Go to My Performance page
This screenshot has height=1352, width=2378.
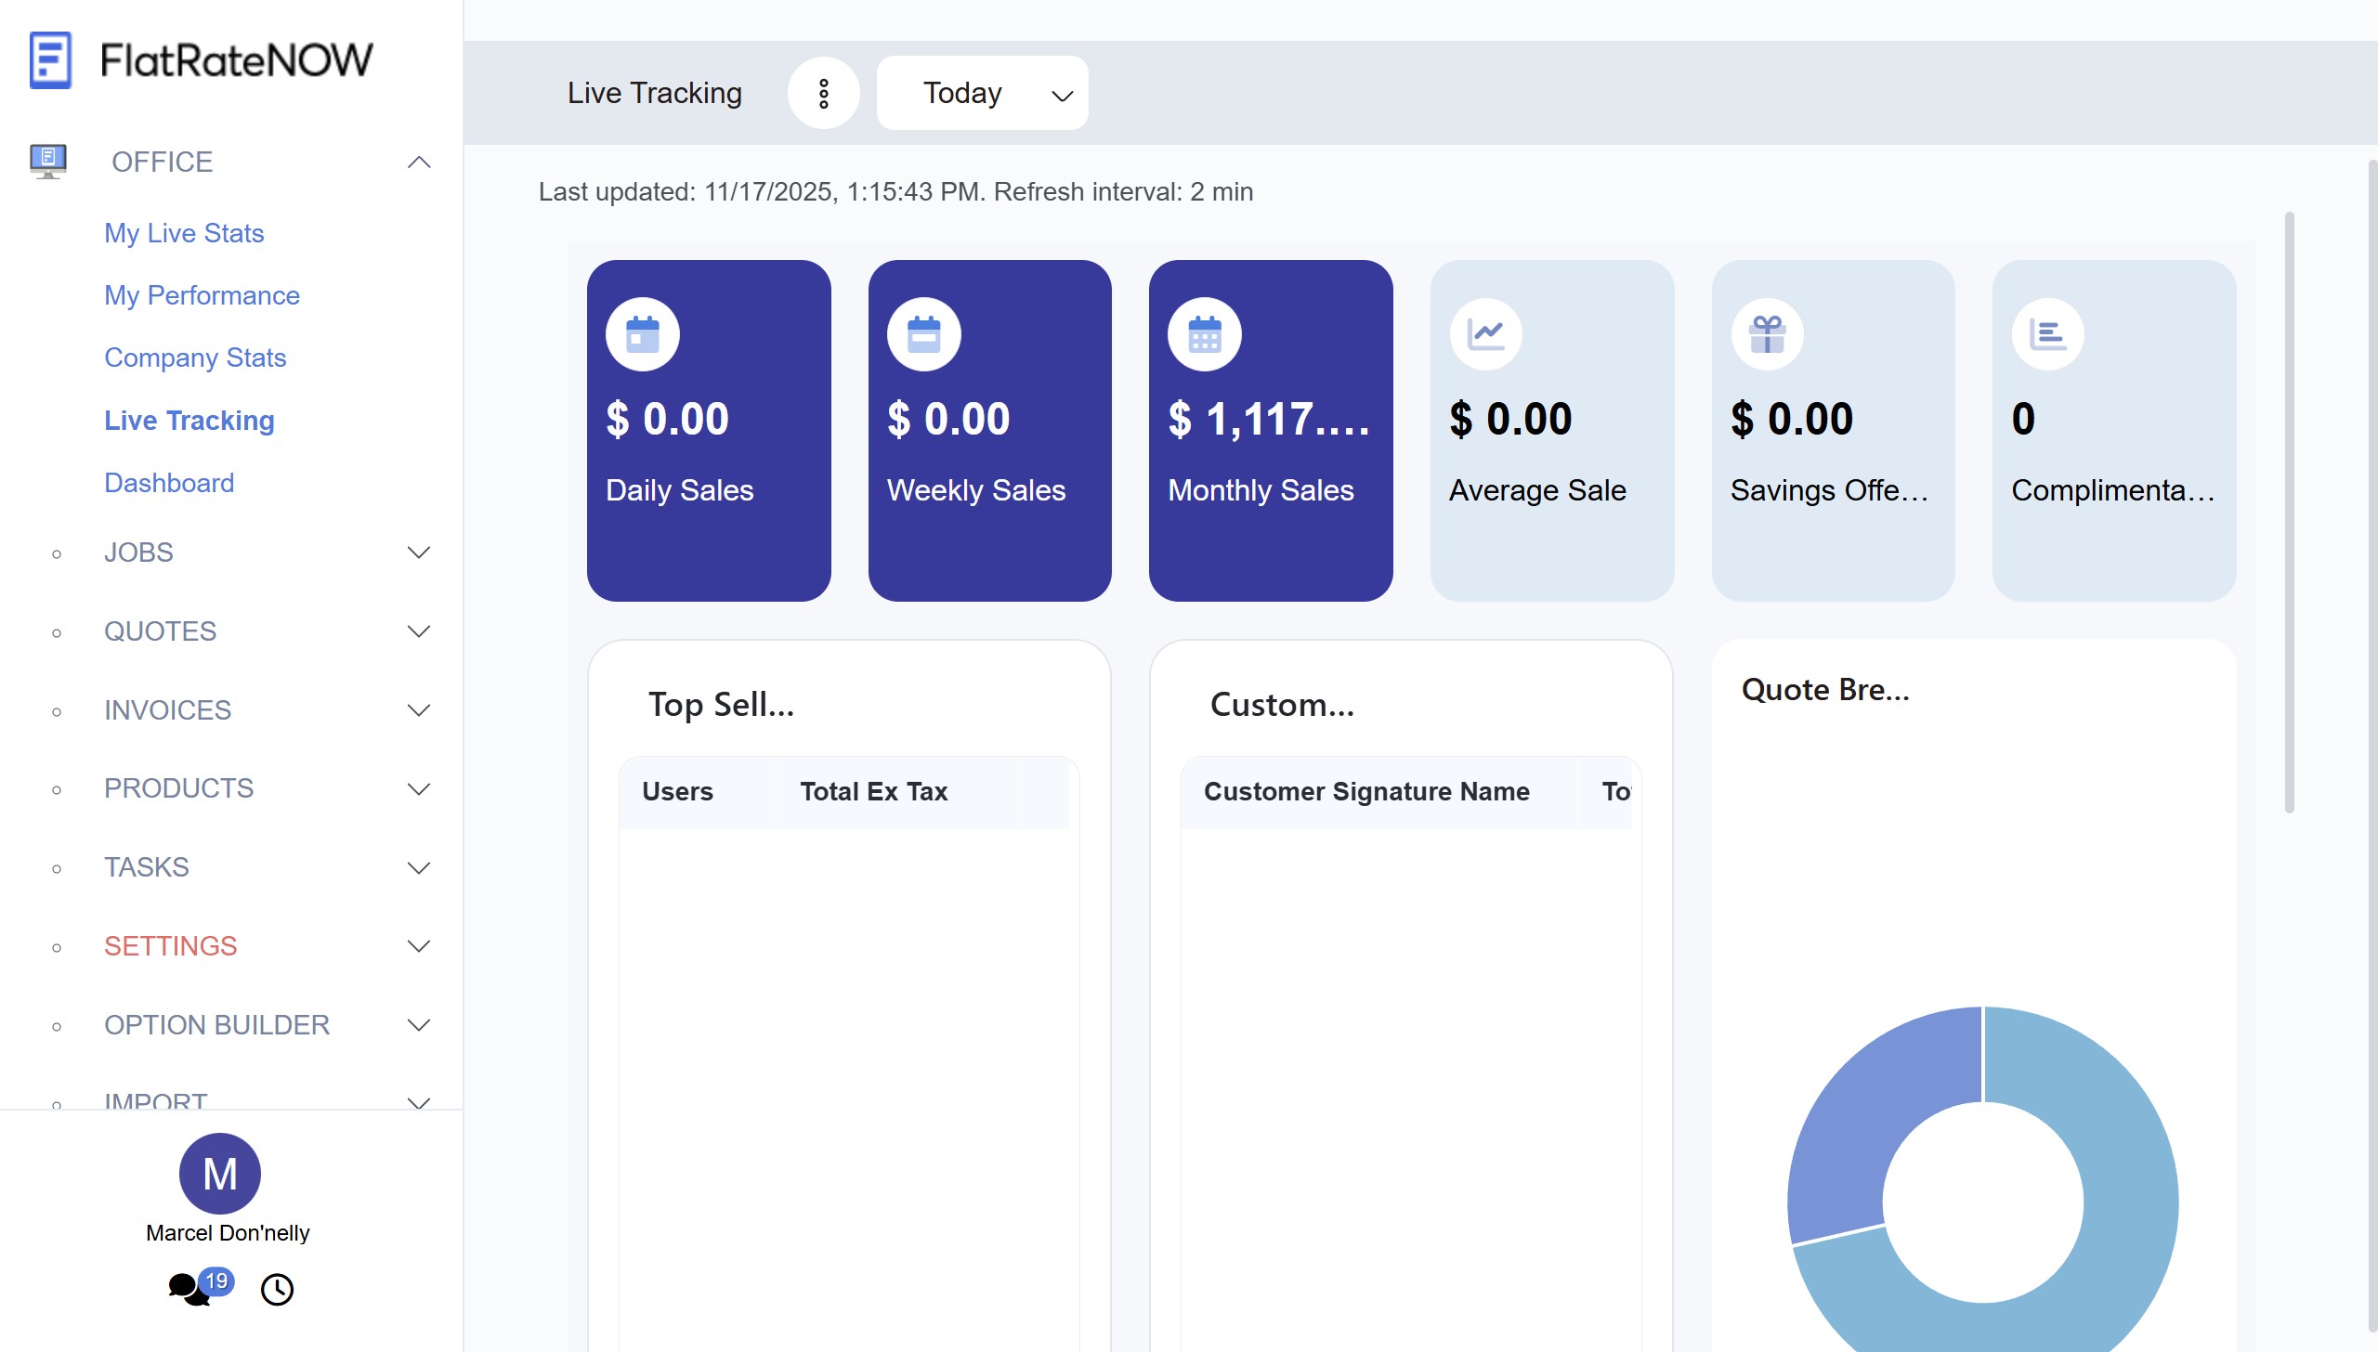pyautogui.click(x=202, y=295)
